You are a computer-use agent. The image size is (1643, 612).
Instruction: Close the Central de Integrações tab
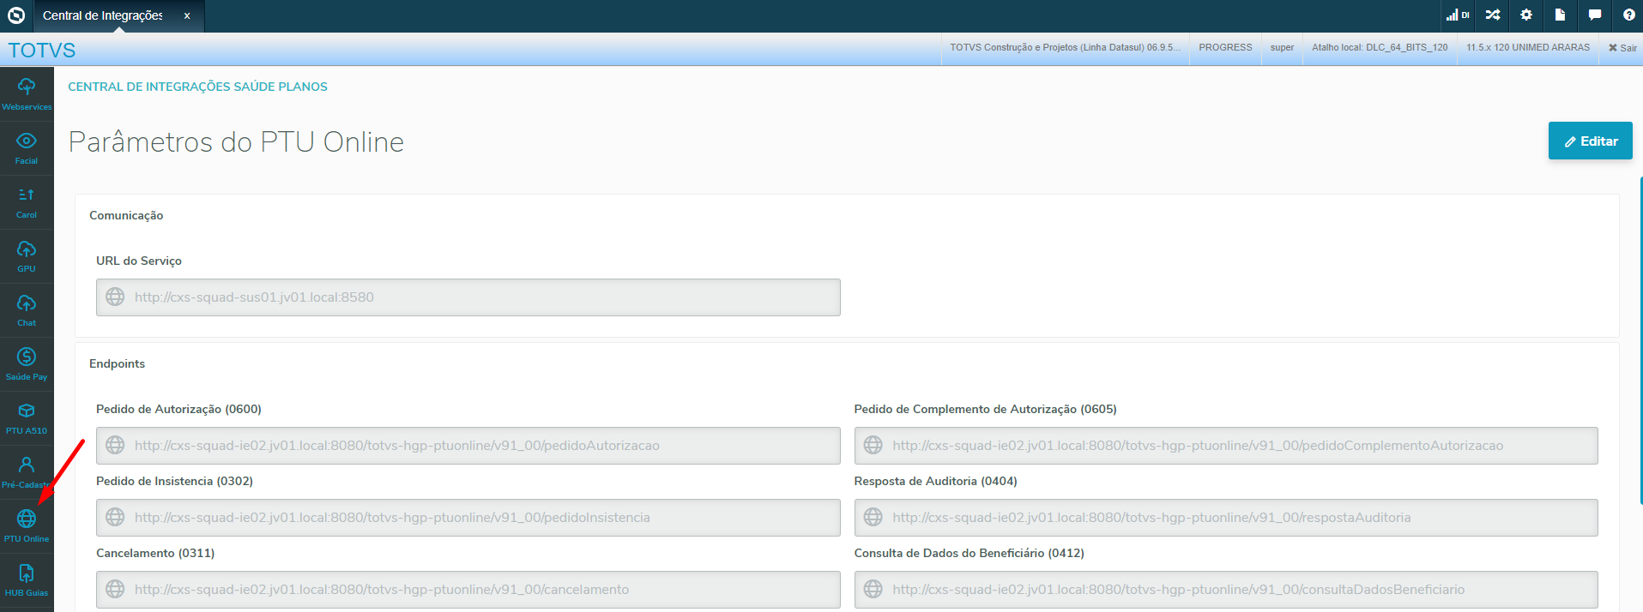click(187, 15)
